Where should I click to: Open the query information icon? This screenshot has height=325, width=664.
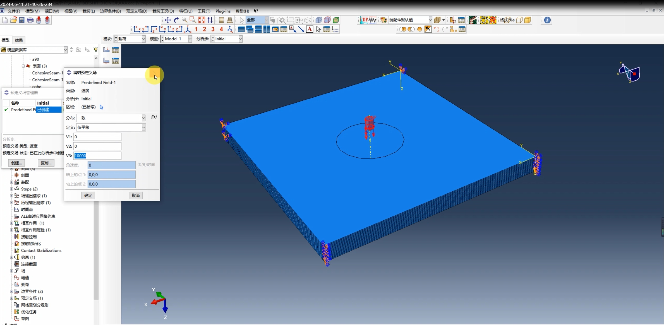[x=547, y=20]
